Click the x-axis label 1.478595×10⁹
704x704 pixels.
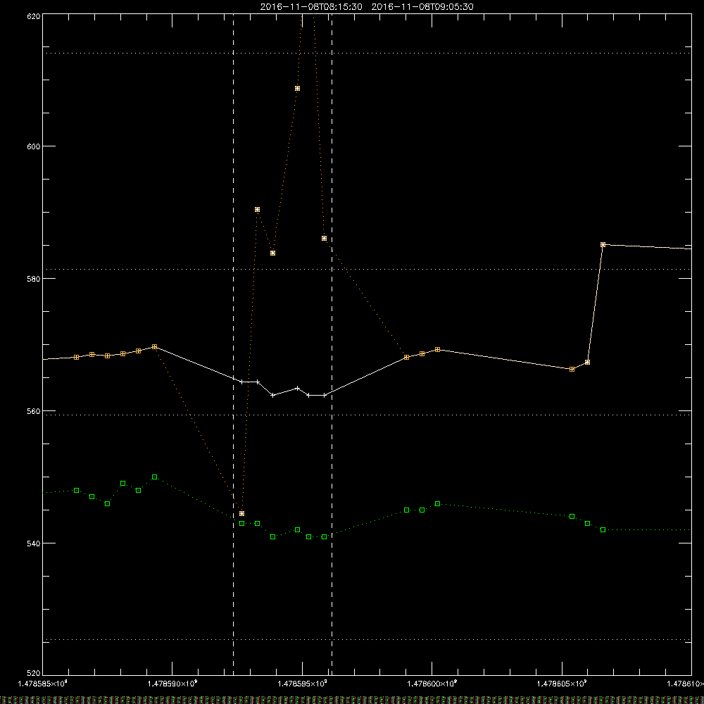click(302, 684)
